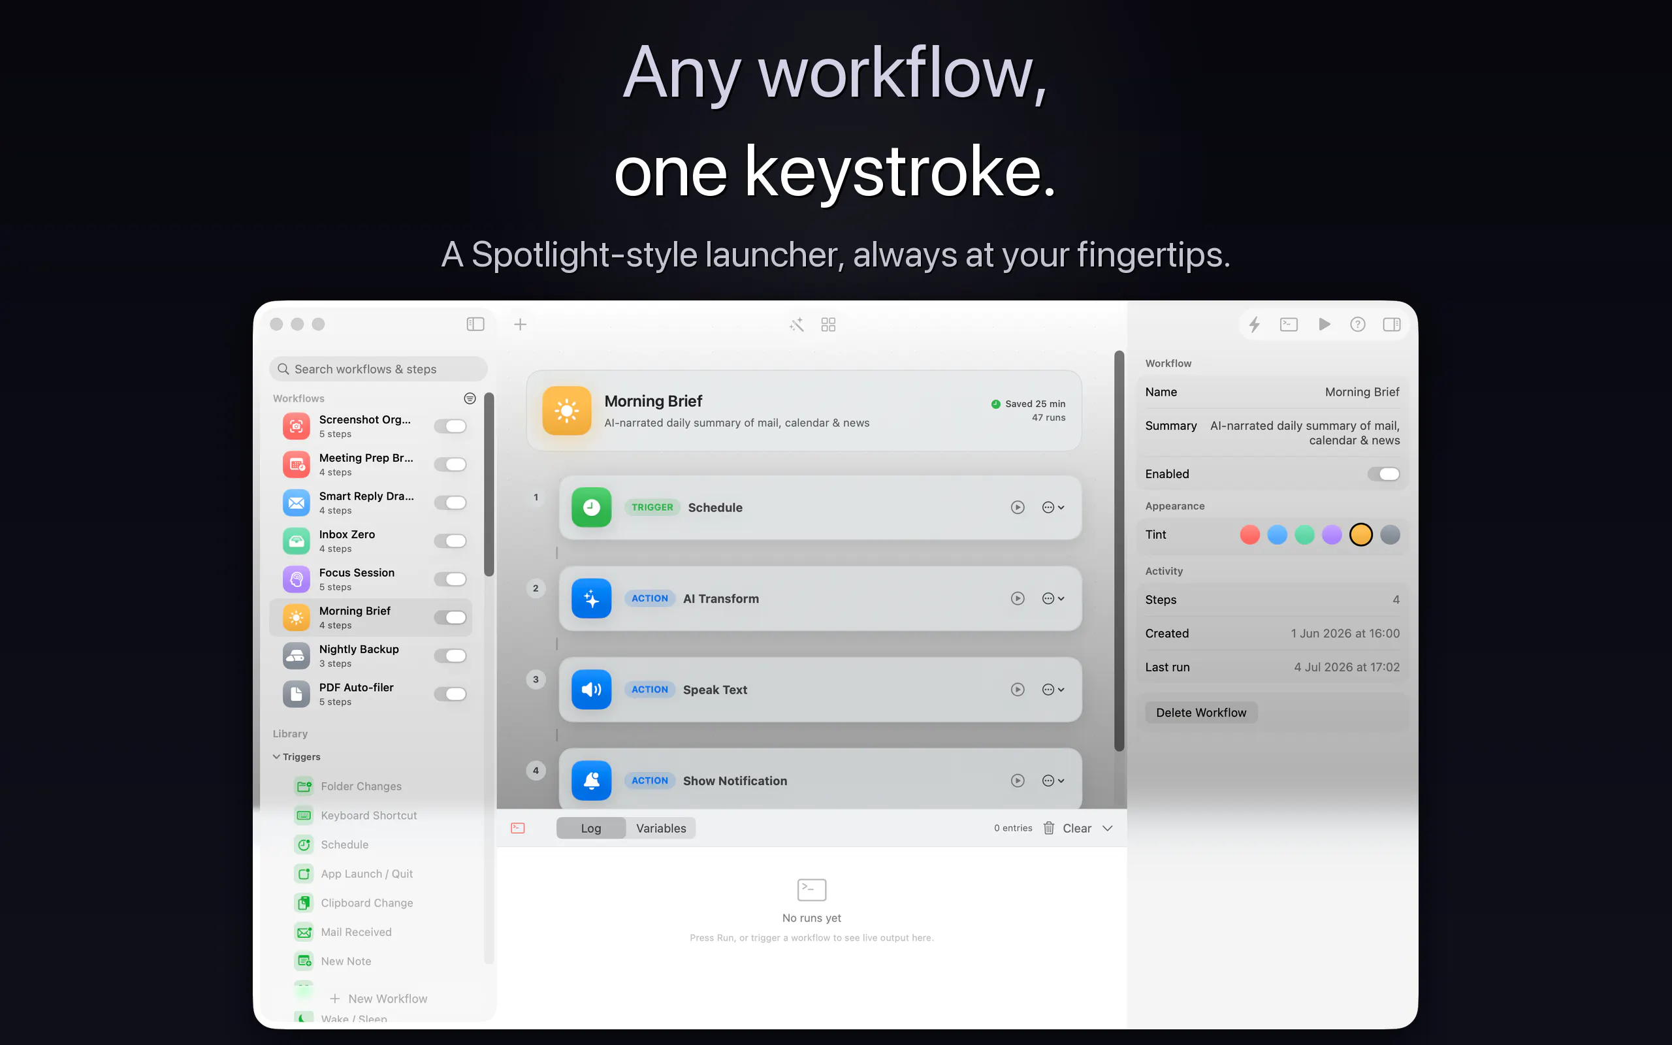The height and width of the screenshot is (1045, 1672).
Task: Toggle Smart Reply Dra workflow switch
Action: tap(451, 502)
